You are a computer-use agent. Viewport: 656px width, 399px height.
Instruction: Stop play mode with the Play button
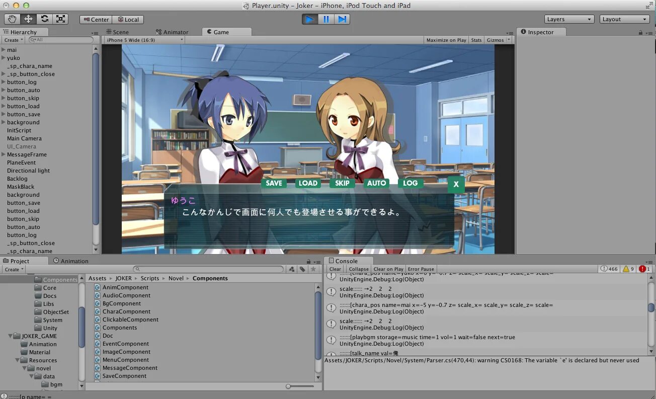[310, 19]
